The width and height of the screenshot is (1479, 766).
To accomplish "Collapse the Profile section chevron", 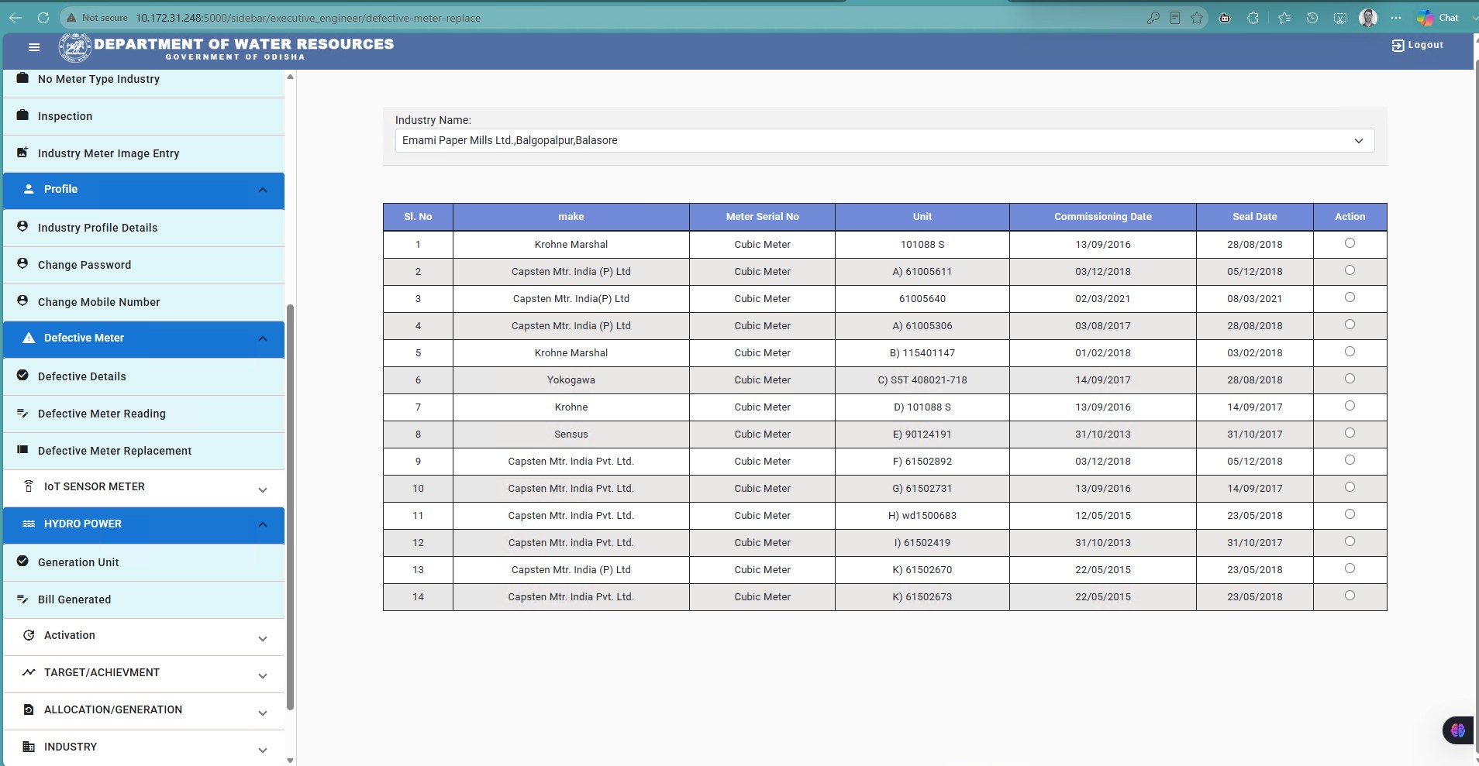I will pos(263,190).
